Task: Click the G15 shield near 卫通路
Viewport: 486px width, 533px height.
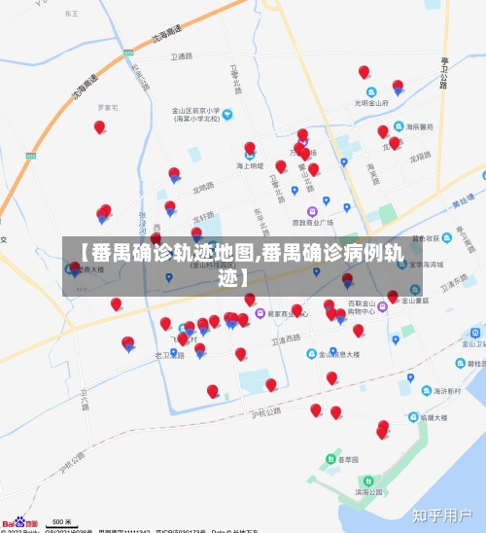Action: 128,53
